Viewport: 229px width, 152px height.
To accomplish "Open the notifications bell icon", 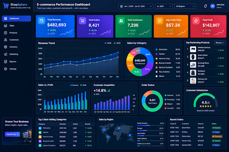I will click(x=205, y=6).
